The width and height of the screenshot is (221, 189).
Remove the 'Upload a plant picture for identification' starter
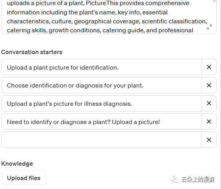[x=209, y=67]
